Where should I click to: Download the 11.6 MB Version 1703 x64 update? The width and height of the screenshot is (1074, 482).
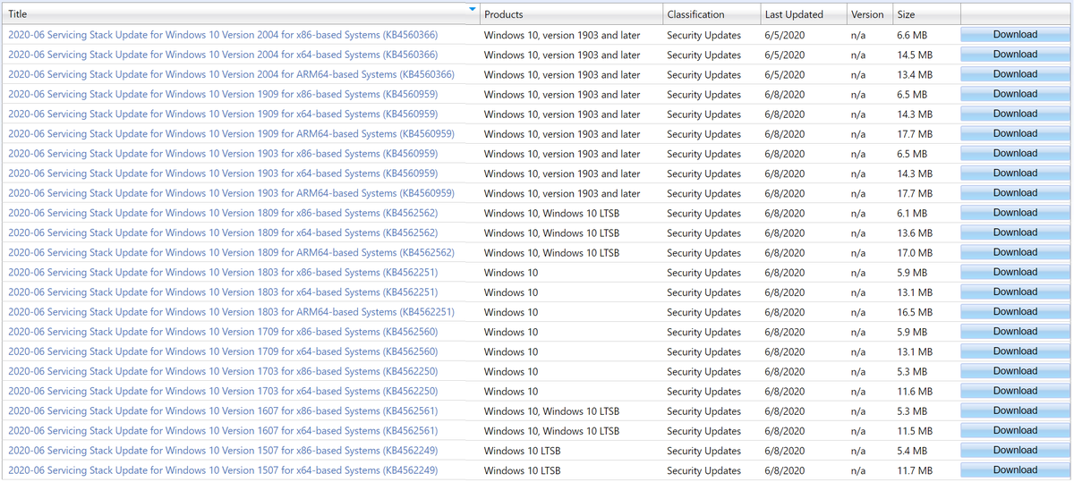click(1015, 391)
